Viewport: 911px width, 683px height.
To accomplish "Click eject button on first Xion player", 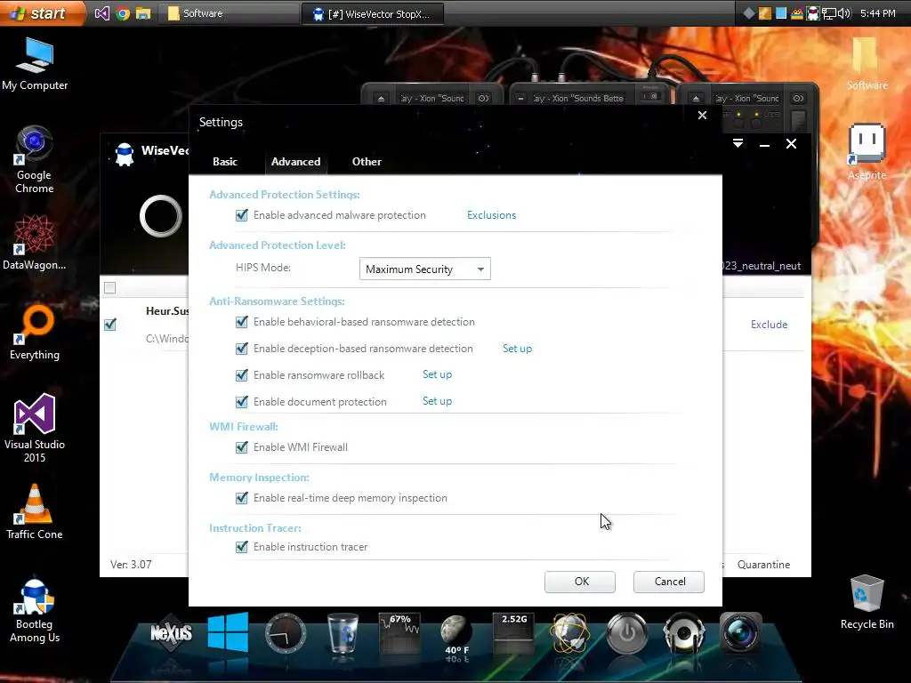I will click(x=381, y=99).
